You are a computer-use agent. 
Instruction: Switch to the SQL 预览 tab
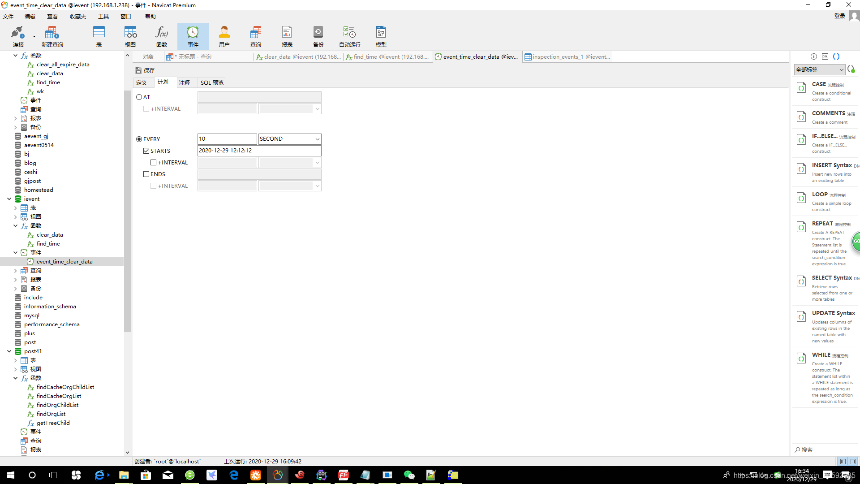212,83
